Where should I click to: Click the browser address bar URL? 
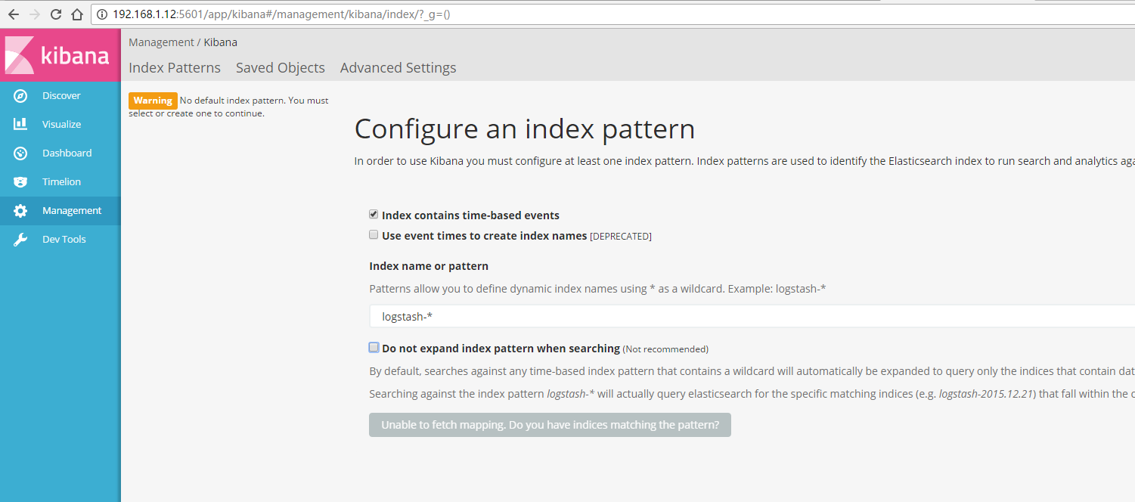(281, 14)
